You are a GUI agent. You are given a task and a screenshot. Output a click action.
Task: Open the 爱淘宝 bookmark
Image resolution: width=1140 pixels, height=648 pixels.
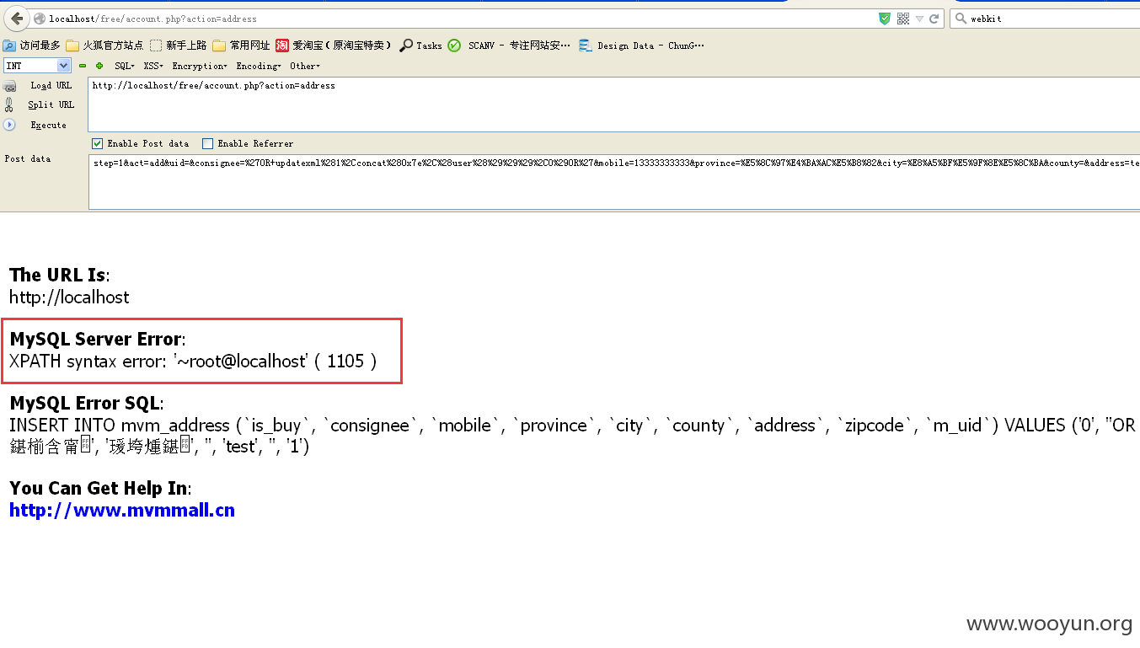tap(334, 46)
